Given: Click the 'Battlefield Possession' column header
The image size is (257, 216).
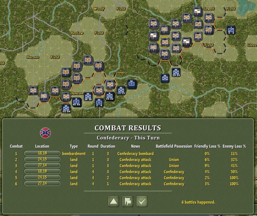Looking at the screenshot, I should click(174, 146).
